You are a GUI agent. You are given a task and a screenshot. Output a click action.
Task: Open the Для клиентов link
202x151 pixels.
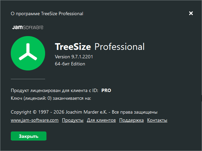(101, 120)
